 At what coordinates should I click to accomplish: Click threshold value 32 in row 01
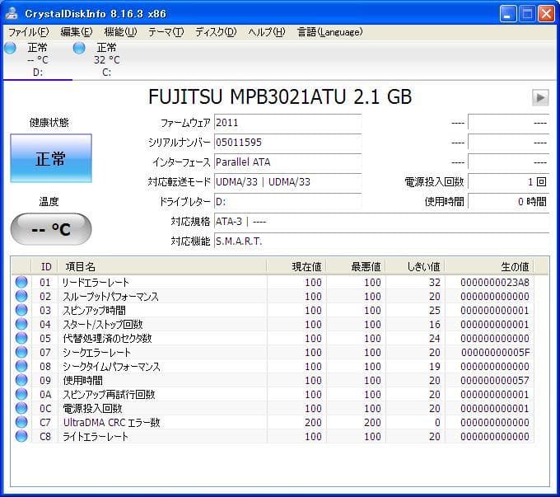click(x=435, y=282)
